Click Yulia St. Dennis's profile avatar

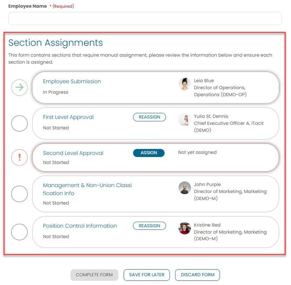click(x=185, y=120)
